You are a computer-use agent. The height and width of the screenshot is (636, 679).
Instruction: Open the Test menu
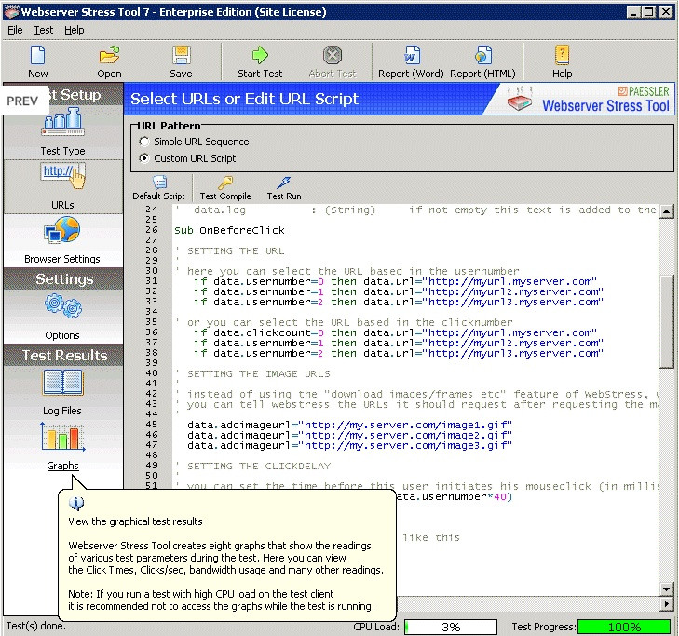click(x=43, y=30)
